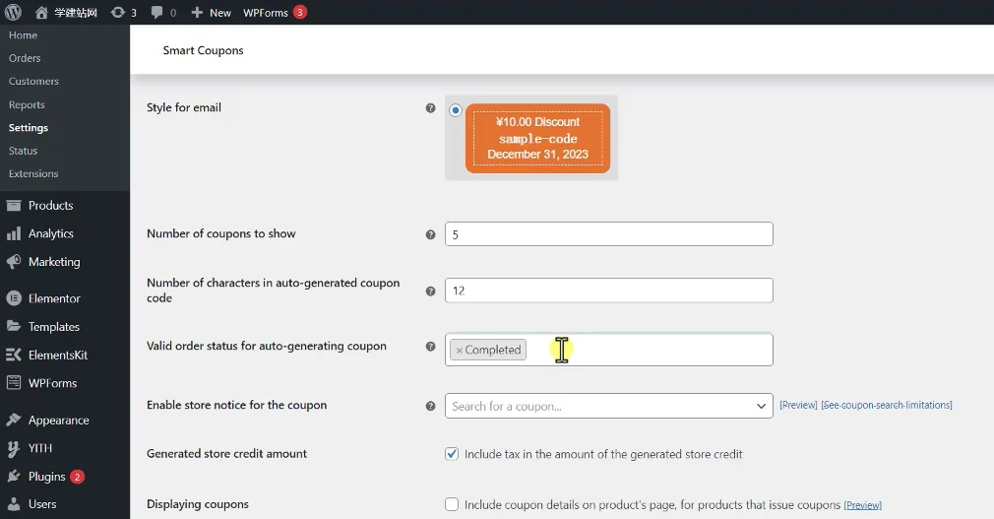This screenshot has height=519, width=994.
Task: Expand the Products sidebar menu
Action: [x=50, y=206]
